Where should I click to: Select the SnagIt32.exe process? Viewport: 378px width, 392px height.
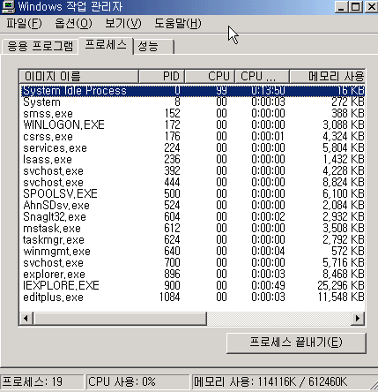point(192,217)
